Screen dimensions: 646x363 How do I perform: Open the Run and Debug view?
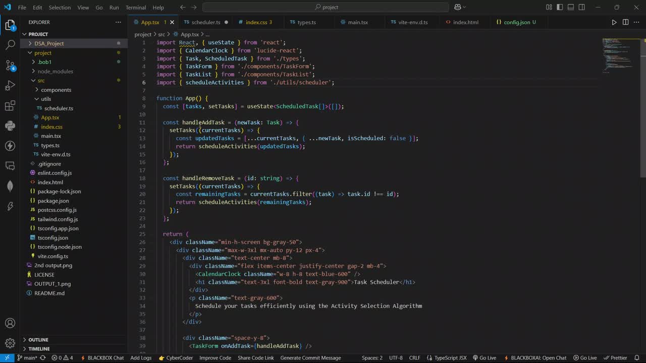(10, 86)
